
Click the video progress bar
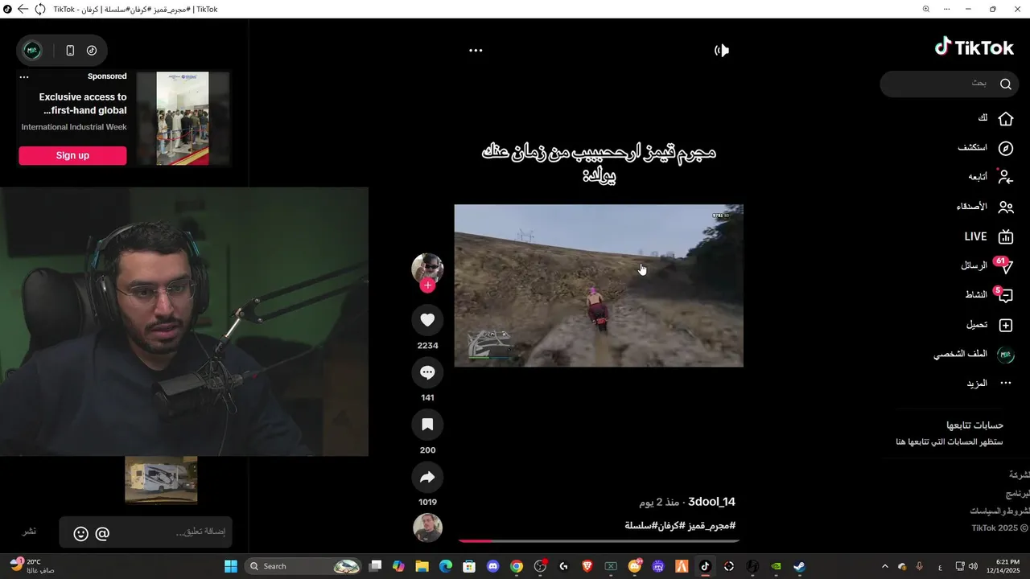coord(599,541)
